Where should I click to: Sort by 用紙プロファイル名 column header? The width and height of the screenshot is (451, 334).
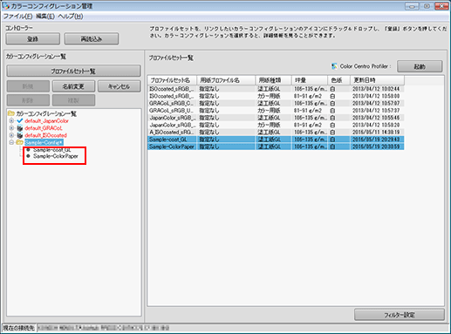226,80
